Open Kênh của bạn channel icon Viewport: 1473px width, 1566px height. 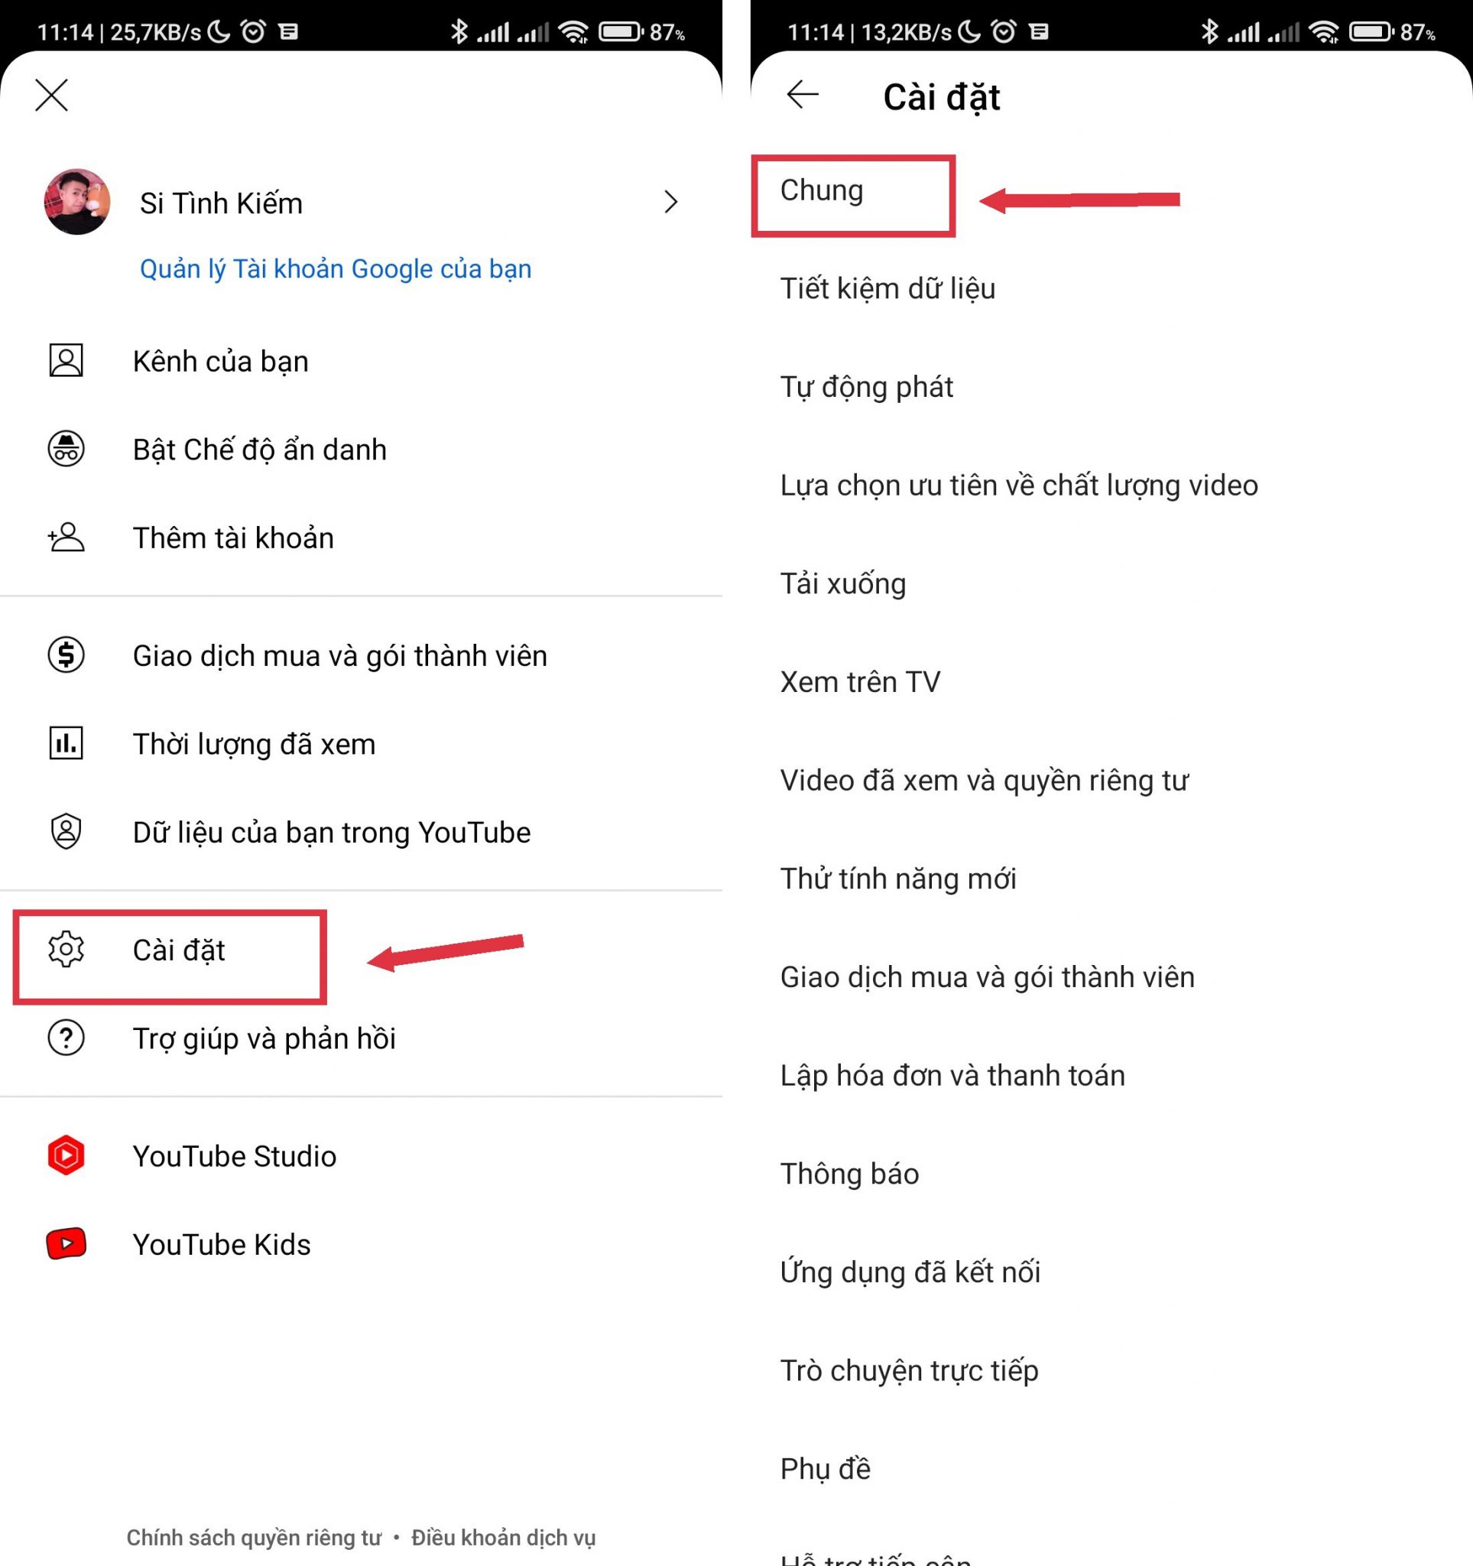click(67, 361)
